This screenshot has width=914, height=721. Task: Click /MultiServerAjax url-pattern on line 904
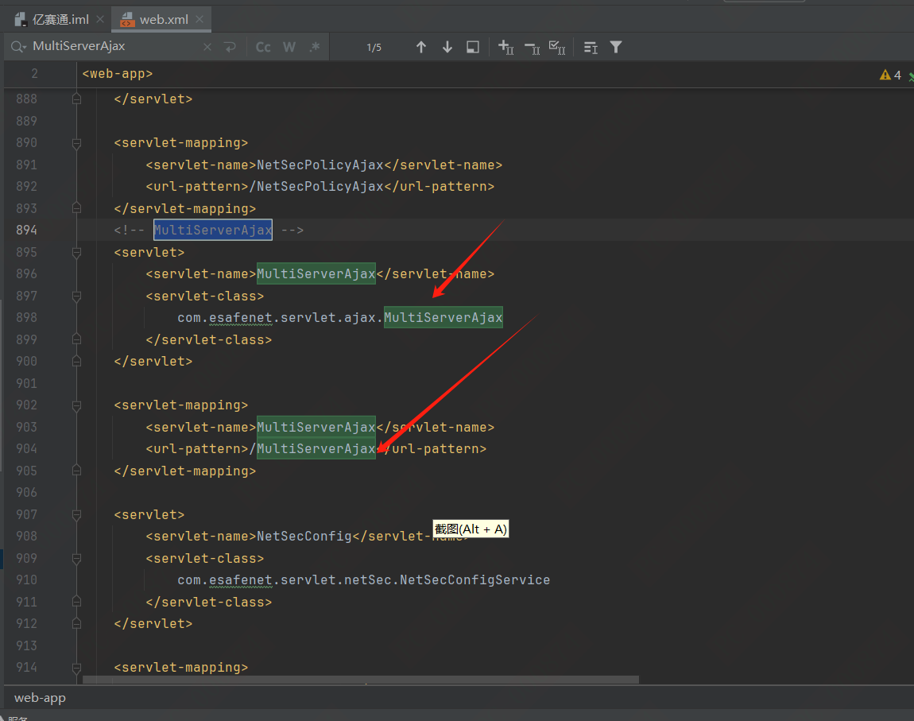pos(312,449)
